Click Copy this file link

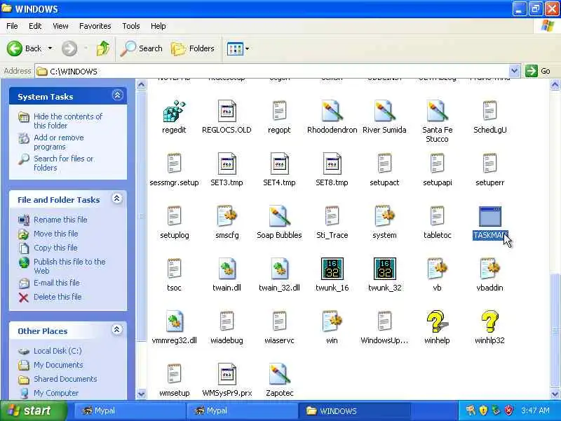coord(55,248)
